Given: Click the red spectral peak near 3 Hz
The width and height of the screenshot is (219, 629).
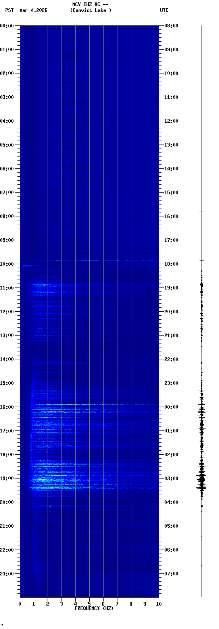Looking at the screenshot, I should coord(61,152).
